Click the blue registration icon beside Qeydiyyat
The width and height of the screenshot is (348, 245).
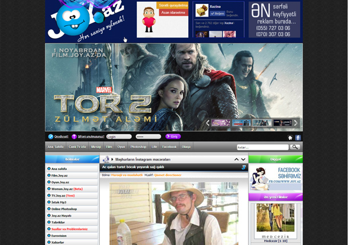[x=50, y=137]
